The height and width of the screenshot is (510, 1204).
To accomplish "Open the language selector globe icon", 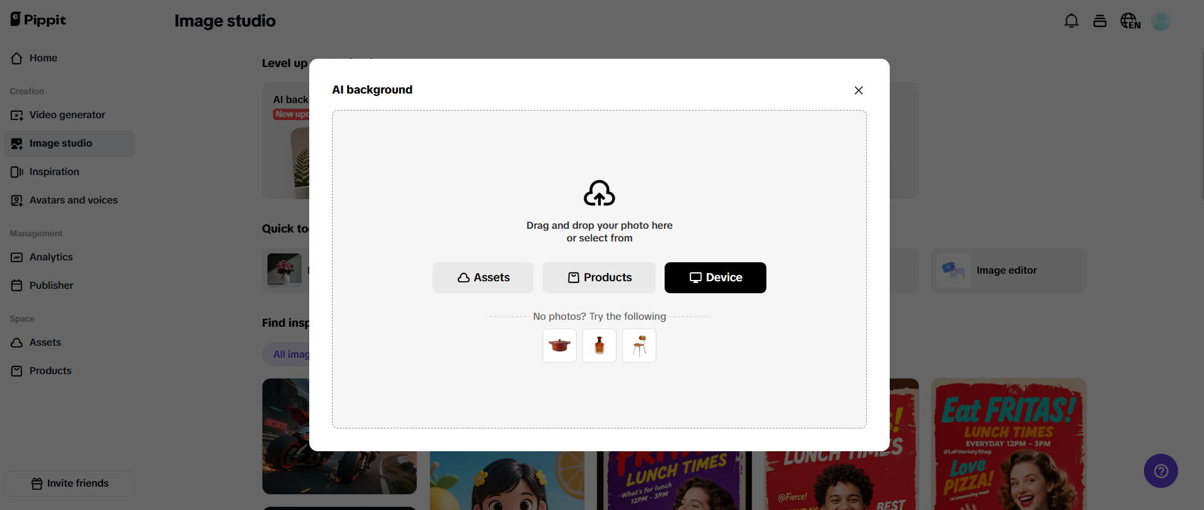I will point(1130,21).
